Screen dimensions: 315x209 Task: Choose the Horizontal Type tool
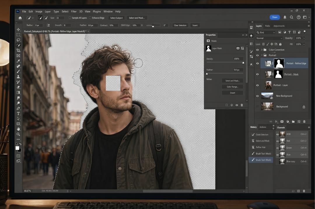click(x=18, y=113)
